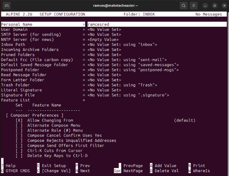
Task: Click the % Print command
Action: (x=197, y=166)
